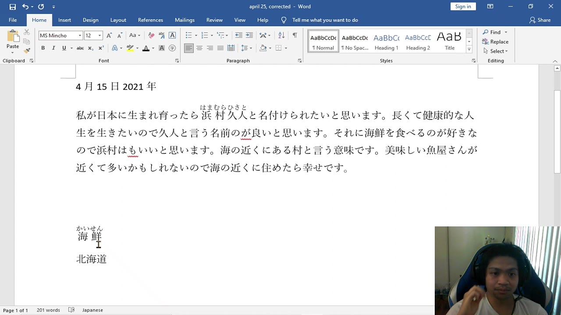
Task: Apply character shading
Action: (162, 48)
